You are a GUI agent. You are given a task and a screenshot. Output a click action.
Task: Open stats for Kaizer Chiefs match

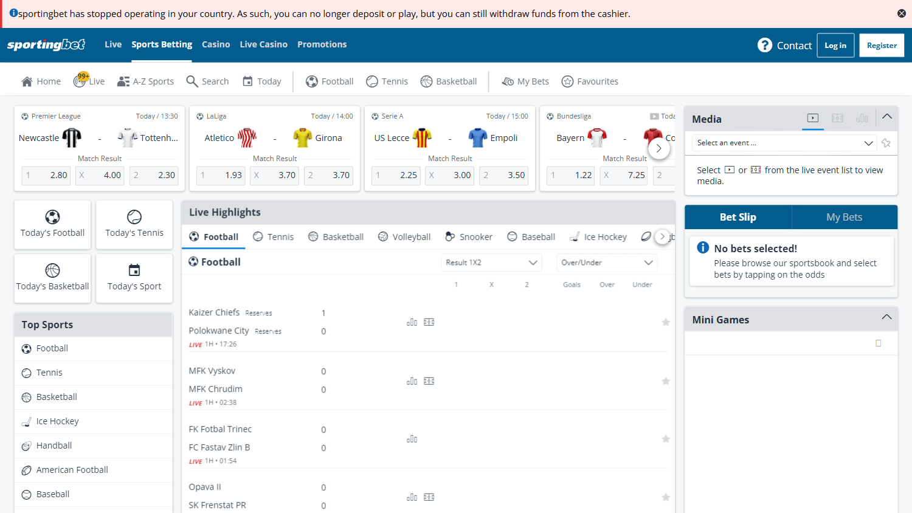[x=412, y=322]
